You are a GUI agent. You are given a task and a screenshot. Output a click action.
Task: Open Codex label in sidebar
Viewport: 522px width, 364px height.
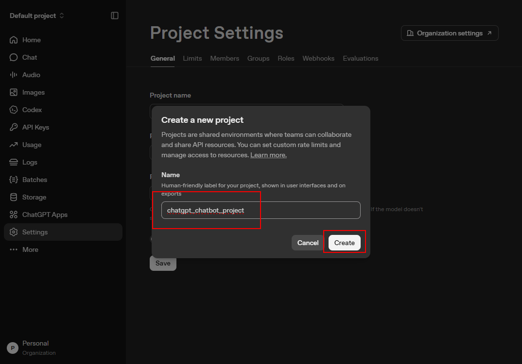point(32,110)
